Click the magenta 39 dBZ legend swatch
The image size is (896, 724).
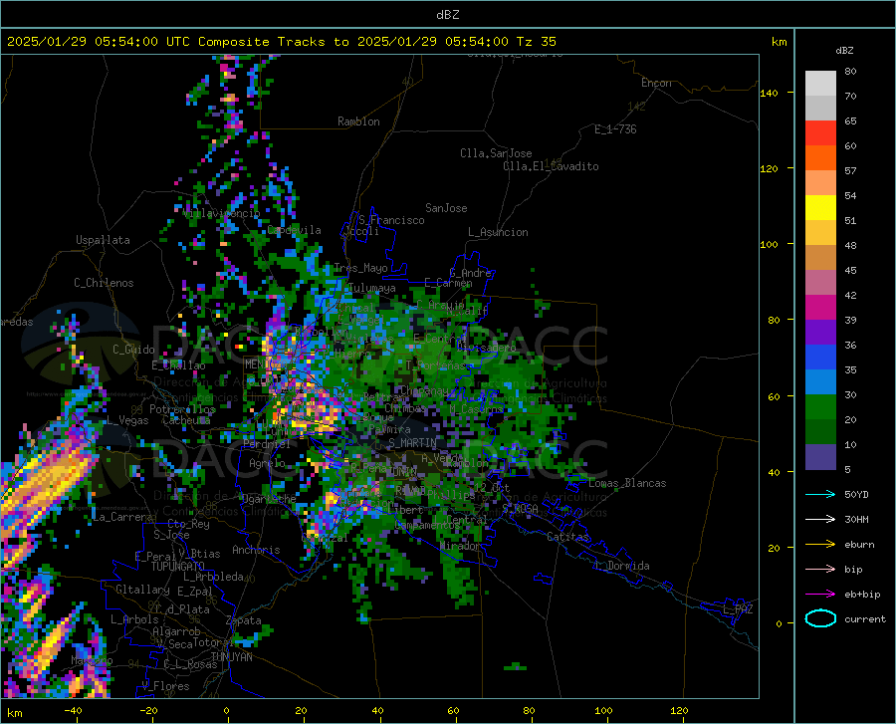[820, 308]
